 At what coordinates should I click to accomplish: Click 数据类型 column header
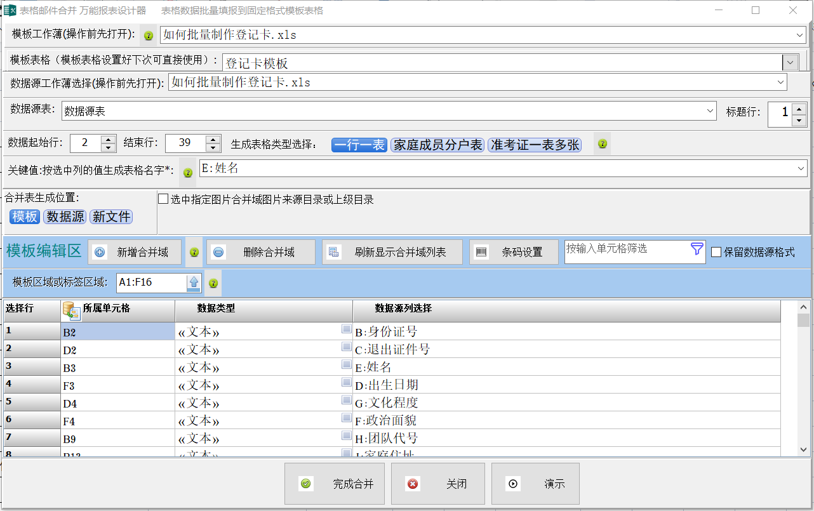pyautogui.click(x=264, y=310)
